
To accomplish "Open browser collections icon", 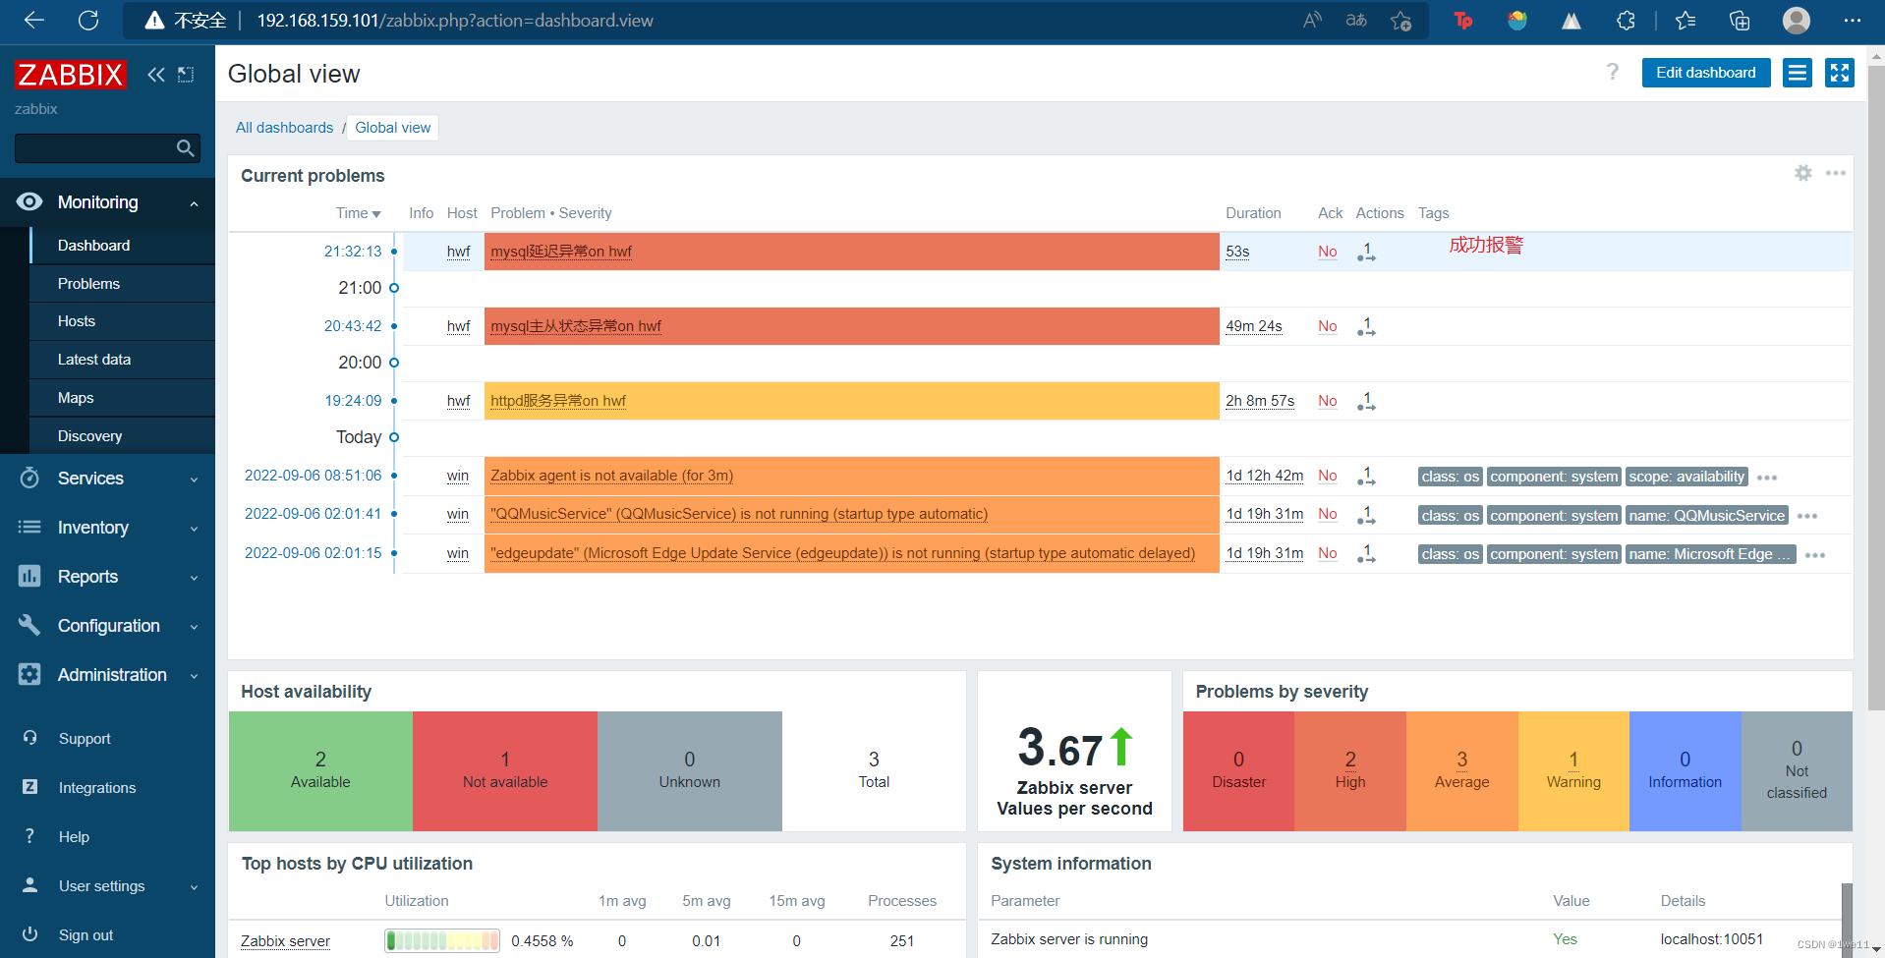I will tap(1740, 20).
